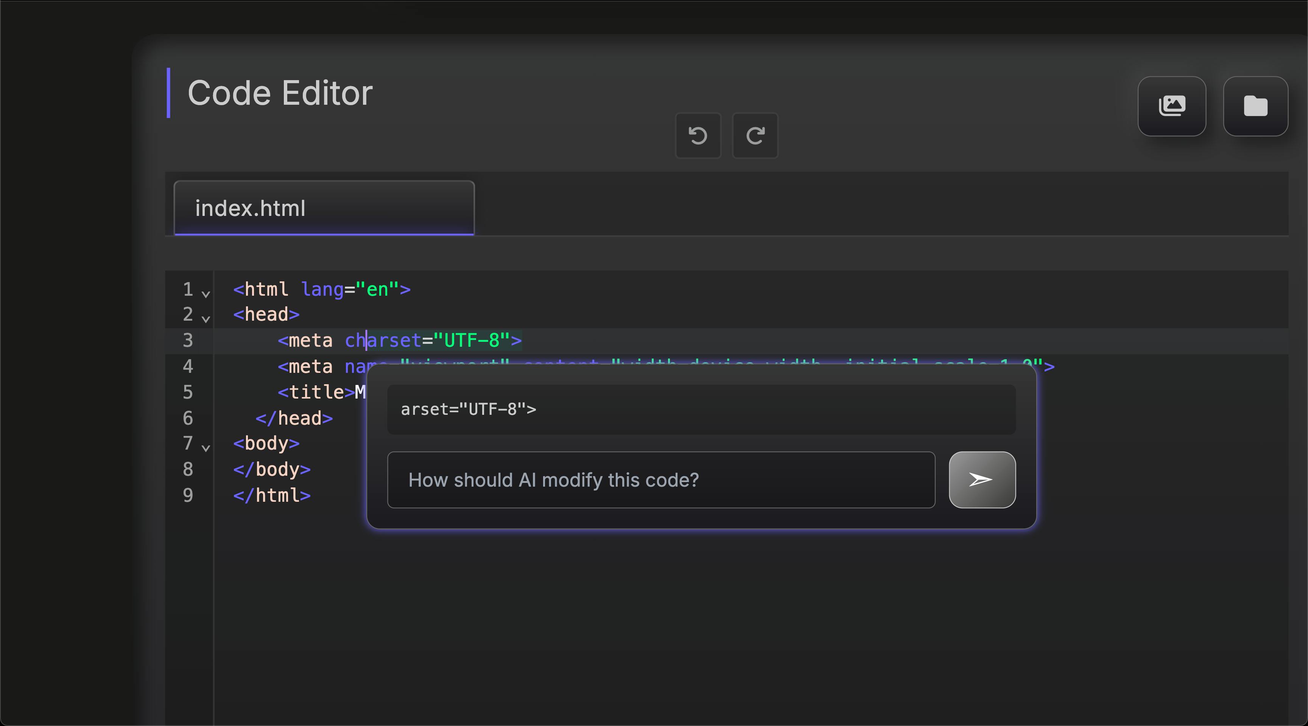Open the image gallery button
The width and height of the screenshot is (1308, 726).
pos(1171,106)
